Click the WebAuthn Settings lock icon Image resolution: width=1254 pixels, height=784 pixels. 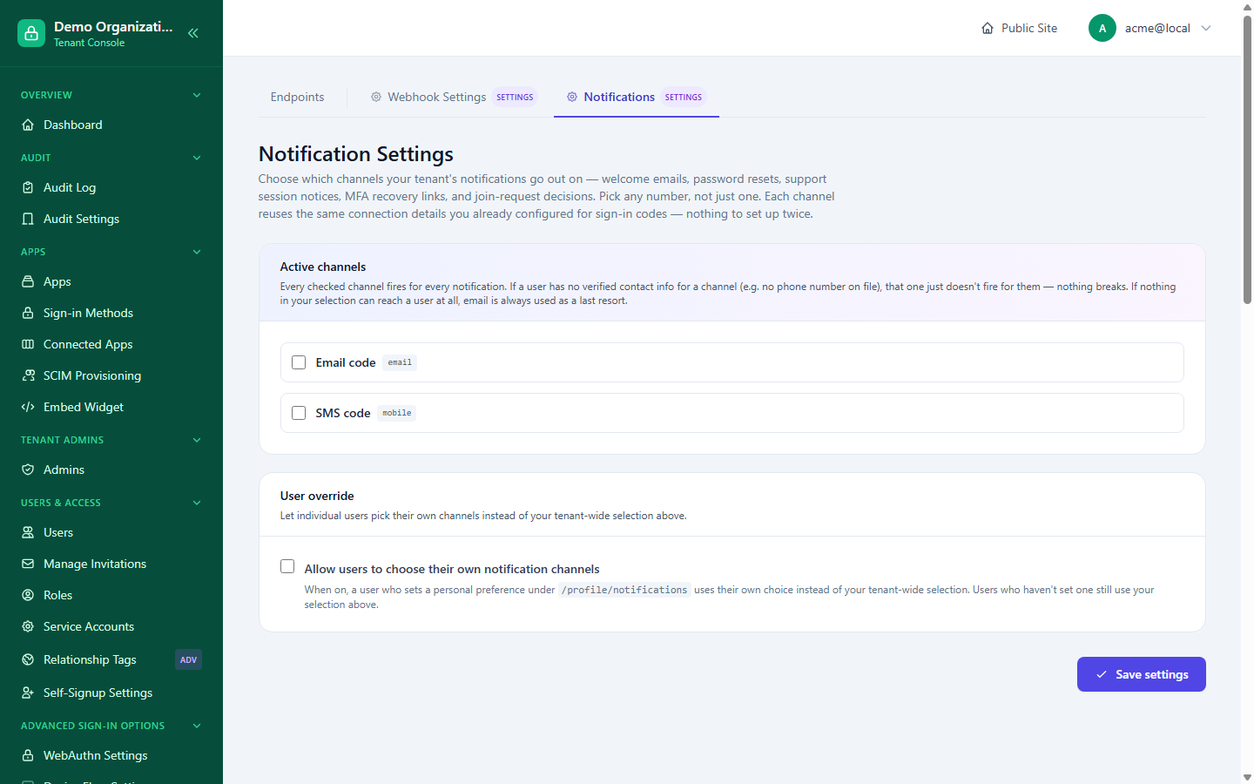tap(28, 755)
